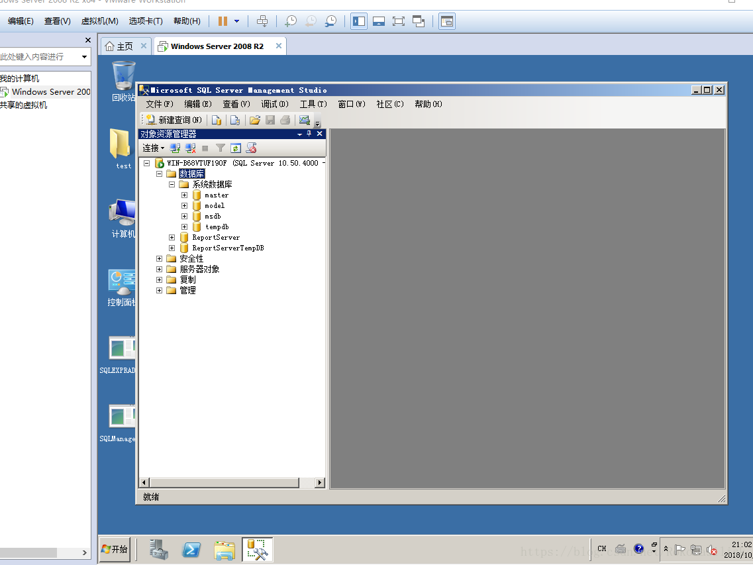Screen dimensions: 753x565
Task: Open the 工具(T) menu
Action: [313, 104]
